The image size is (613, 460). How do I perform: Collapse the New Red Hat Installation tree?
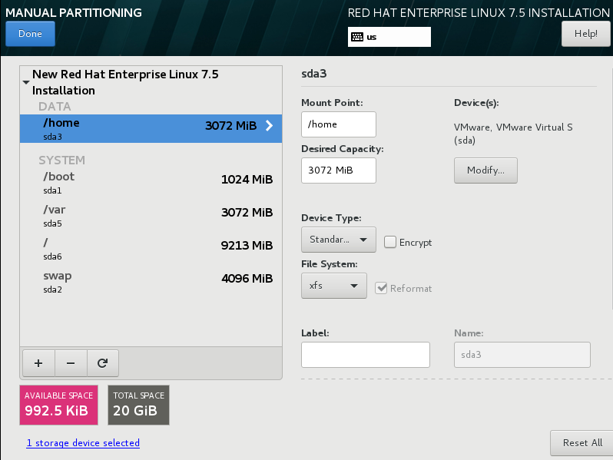coord(26,82)
